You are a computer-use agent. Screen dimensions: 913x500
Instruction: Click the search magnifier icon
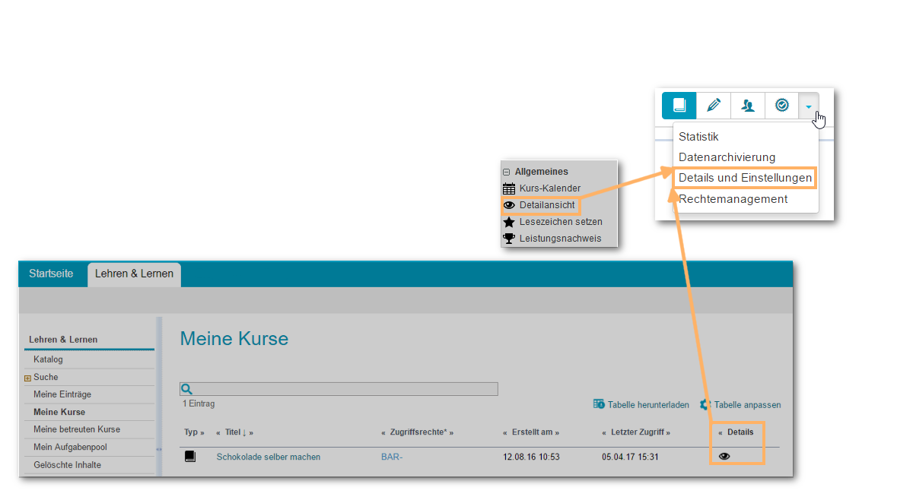point(186,389)
